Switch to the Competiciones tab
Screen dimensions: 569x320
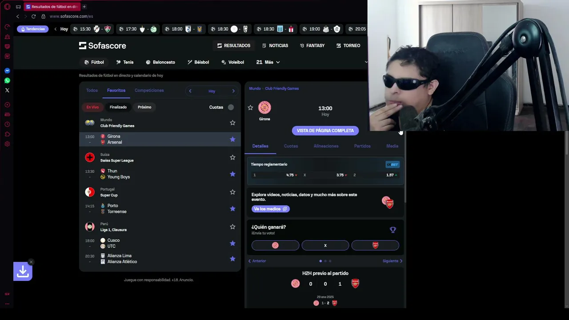tap(149, 90)
